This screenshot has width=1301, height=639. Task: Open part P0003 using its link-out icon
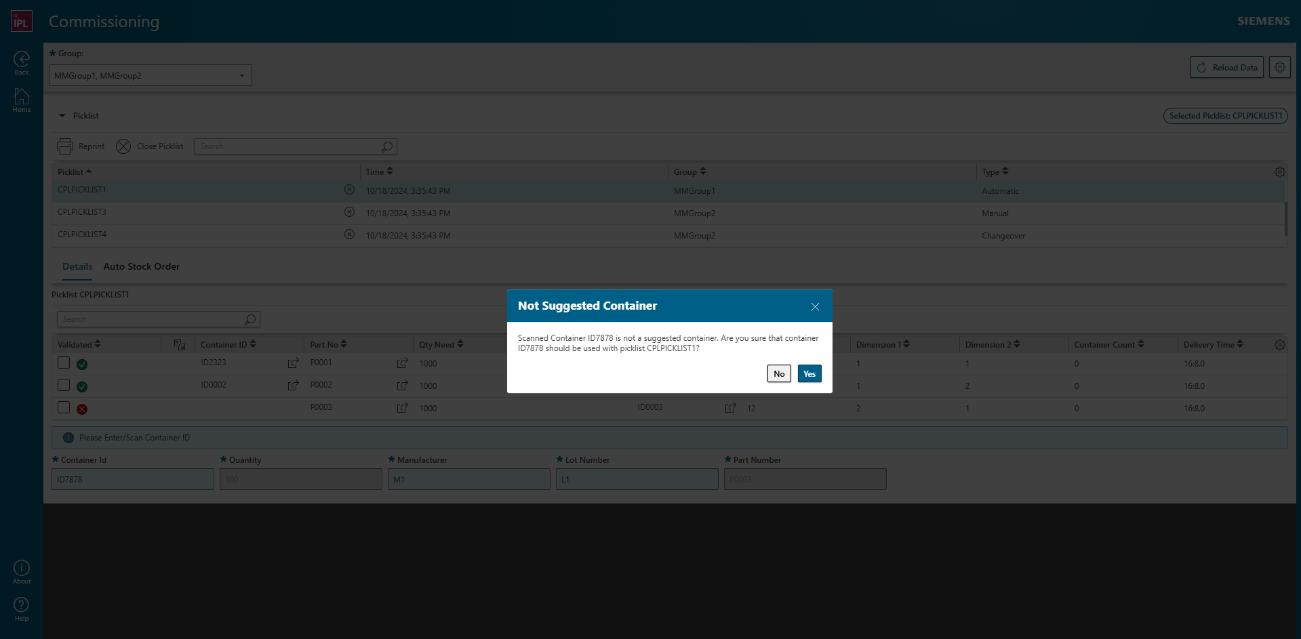pyautogui.click(x=403, y=408)
